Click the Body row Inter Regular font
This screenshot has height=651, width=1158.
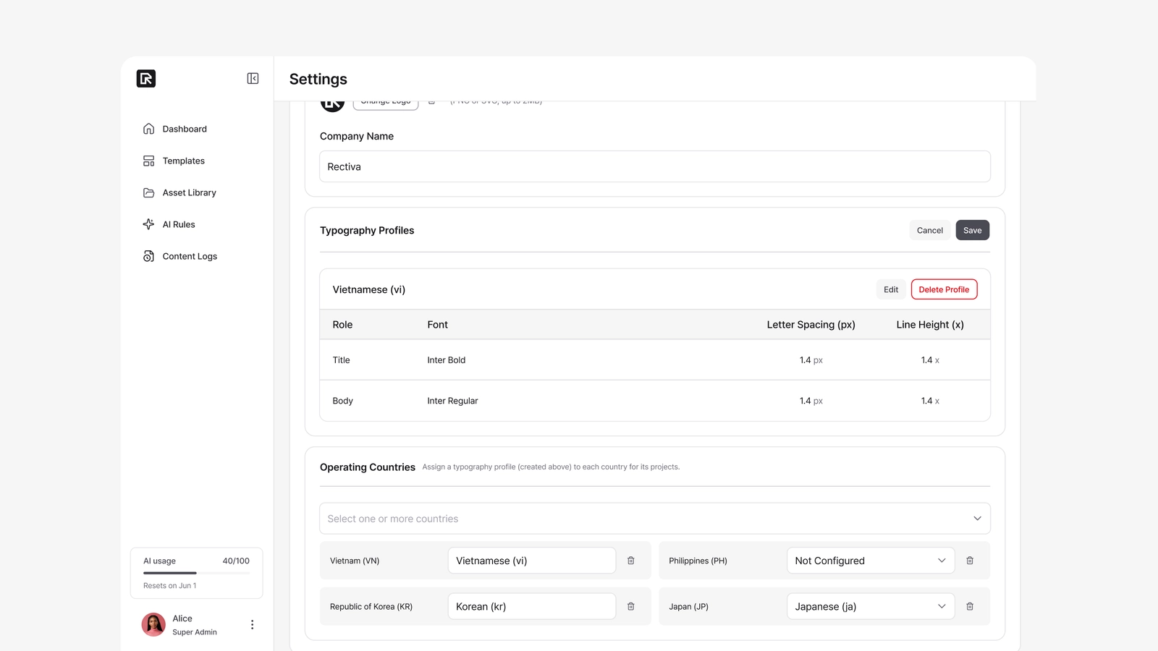[452, 401]
